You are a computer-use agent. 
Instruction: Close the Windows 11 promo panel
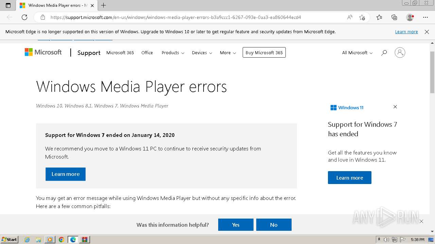coord(395,107)
